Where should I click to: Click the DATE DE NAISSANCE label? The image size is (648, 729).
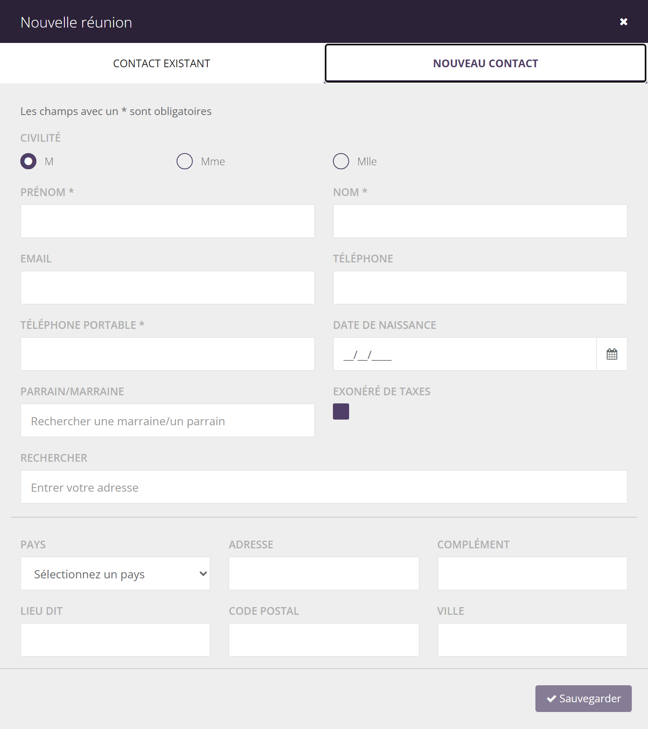384,325
